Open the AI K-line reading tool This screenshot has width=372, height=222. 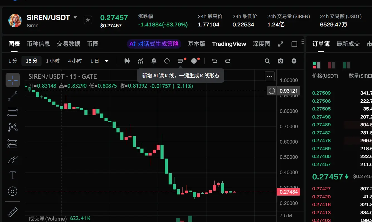[x=181, y=61]
